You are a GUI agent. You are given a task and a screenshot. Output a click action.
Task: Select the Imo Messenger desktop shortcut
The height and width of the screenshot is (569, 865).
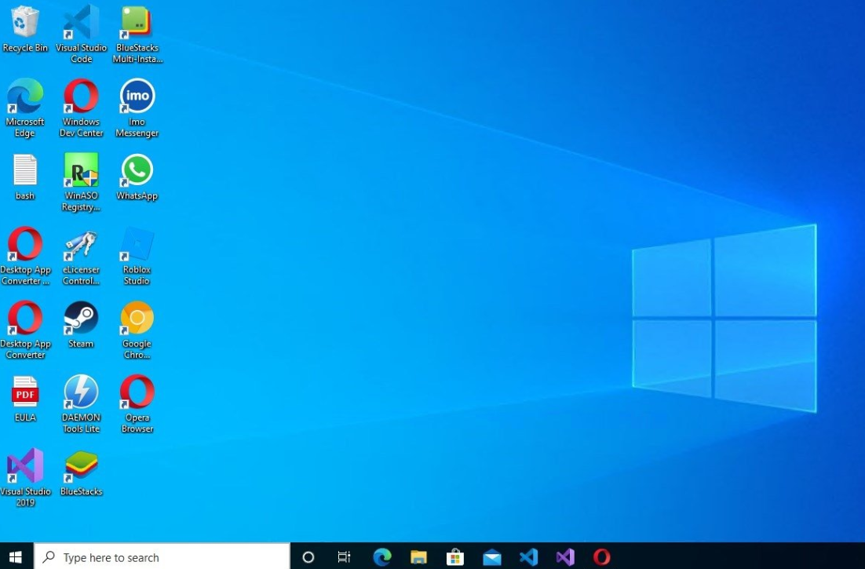137,108
